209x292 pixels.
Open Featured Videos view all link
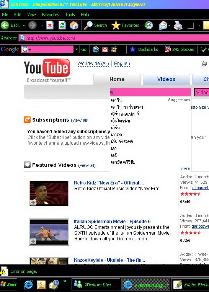point(87,165)
